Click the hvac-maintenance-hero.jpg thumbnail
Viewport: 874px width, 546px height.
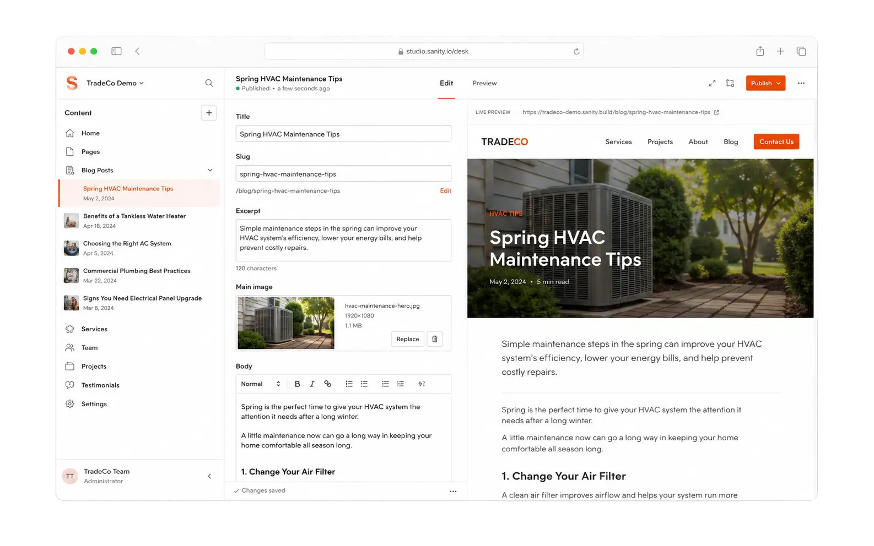(286, 323)
